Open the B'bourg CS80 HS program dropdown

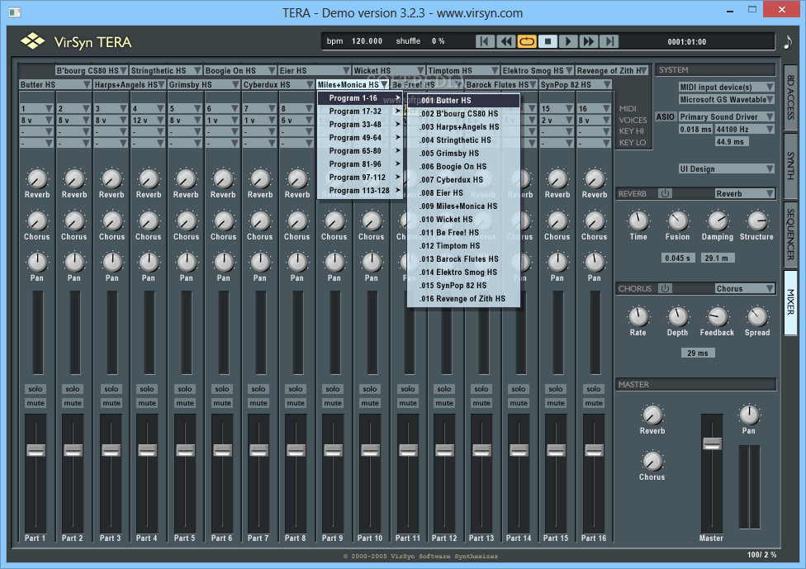point(92,70)
